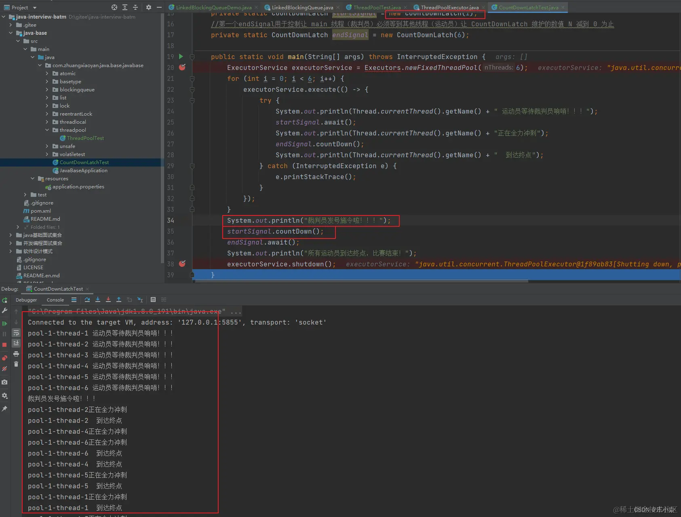Expand the atomic package
Viewport: 681px width, 517px height.
coord(47,74)
